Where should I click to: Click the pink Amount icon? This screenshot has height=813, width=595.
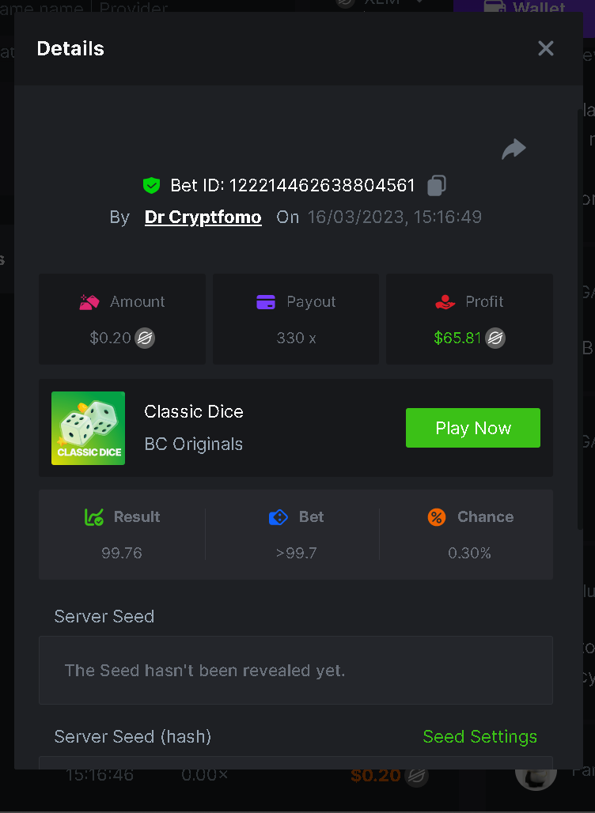click(89, 302)
